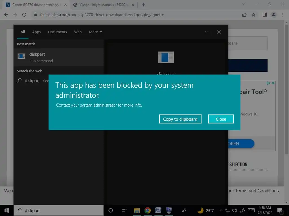Open a new Chrome tab
The height and width of the screenshot is (216, 289).
click(x=144, y=5)
